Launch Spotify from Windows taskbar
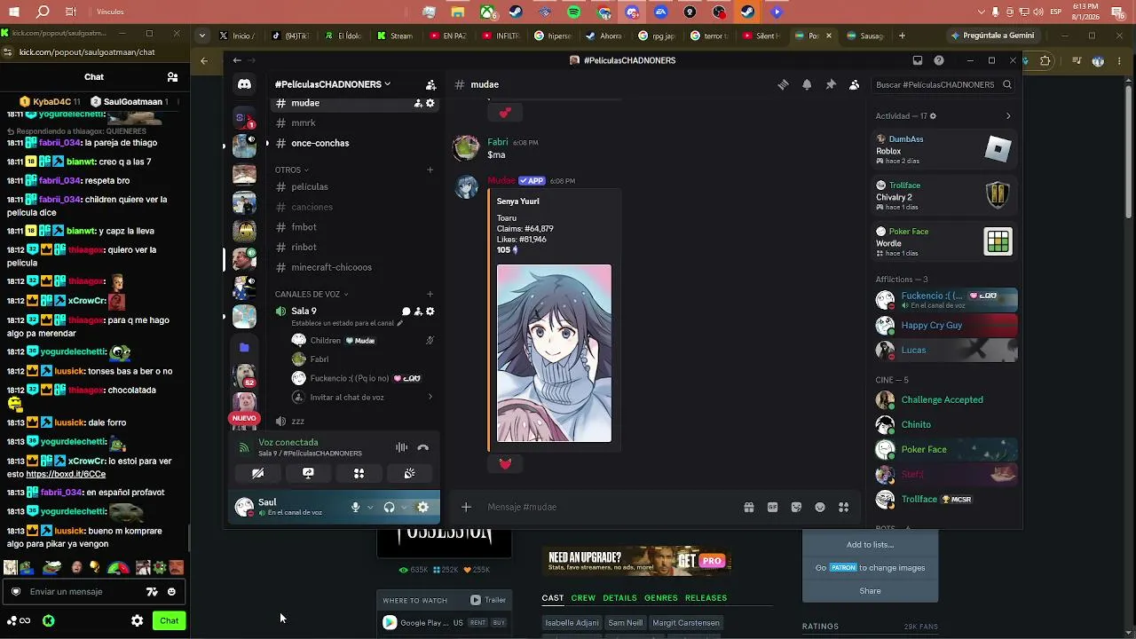This screenshot has height=639, width=1136. tap(573, 12)
